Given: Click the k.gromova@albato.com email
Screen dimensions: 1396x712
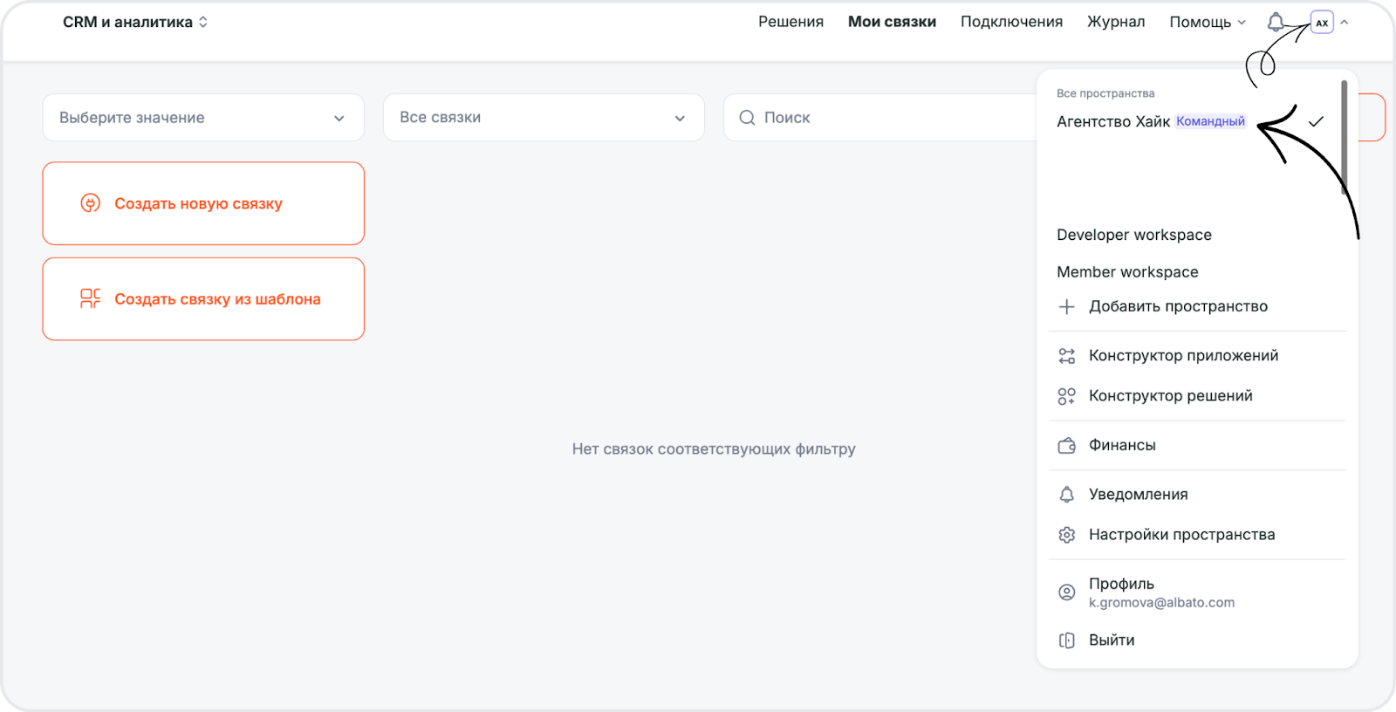Looking at the screenshot, I should tap(1161, 603).
